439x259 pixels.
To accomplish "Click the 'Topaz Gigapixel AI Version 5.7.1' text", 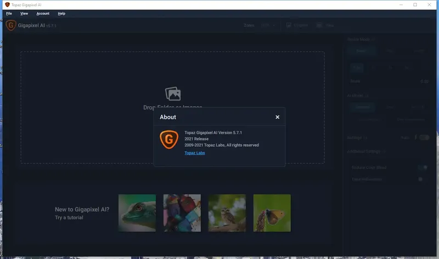I will [x=213, y=133].
